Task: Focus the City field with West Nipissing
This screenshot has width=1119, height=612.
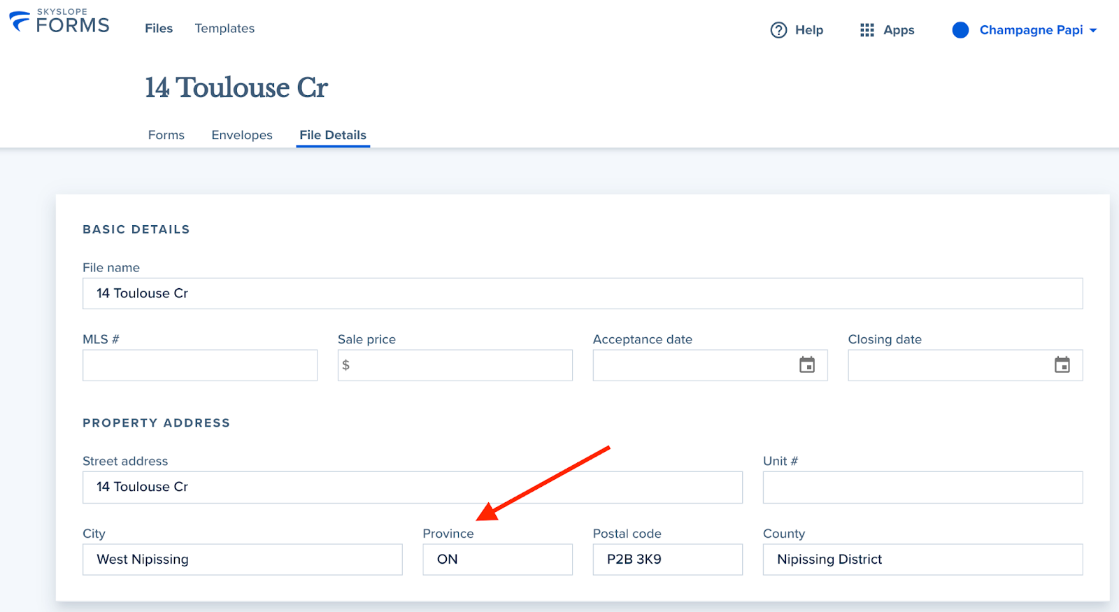Action: click(243, 560)
